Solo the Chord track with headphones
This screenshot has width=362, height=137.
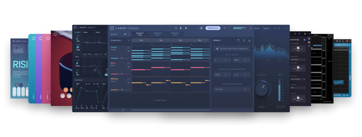tap(129, 48)
